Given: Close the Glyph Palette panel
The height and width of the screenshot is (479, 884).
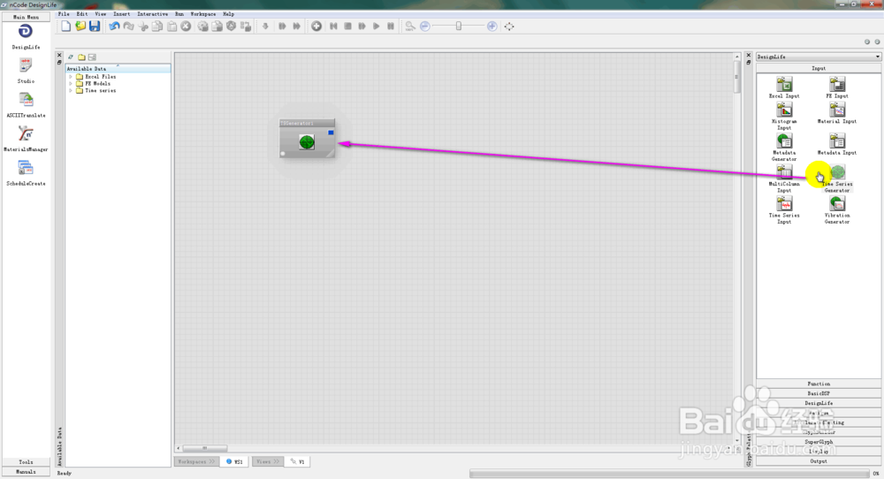Looking at the screenshot, I should 749,55.
